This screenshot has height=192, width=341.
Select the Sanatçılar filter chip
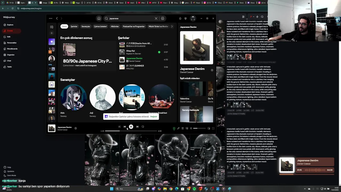[86, 26]
